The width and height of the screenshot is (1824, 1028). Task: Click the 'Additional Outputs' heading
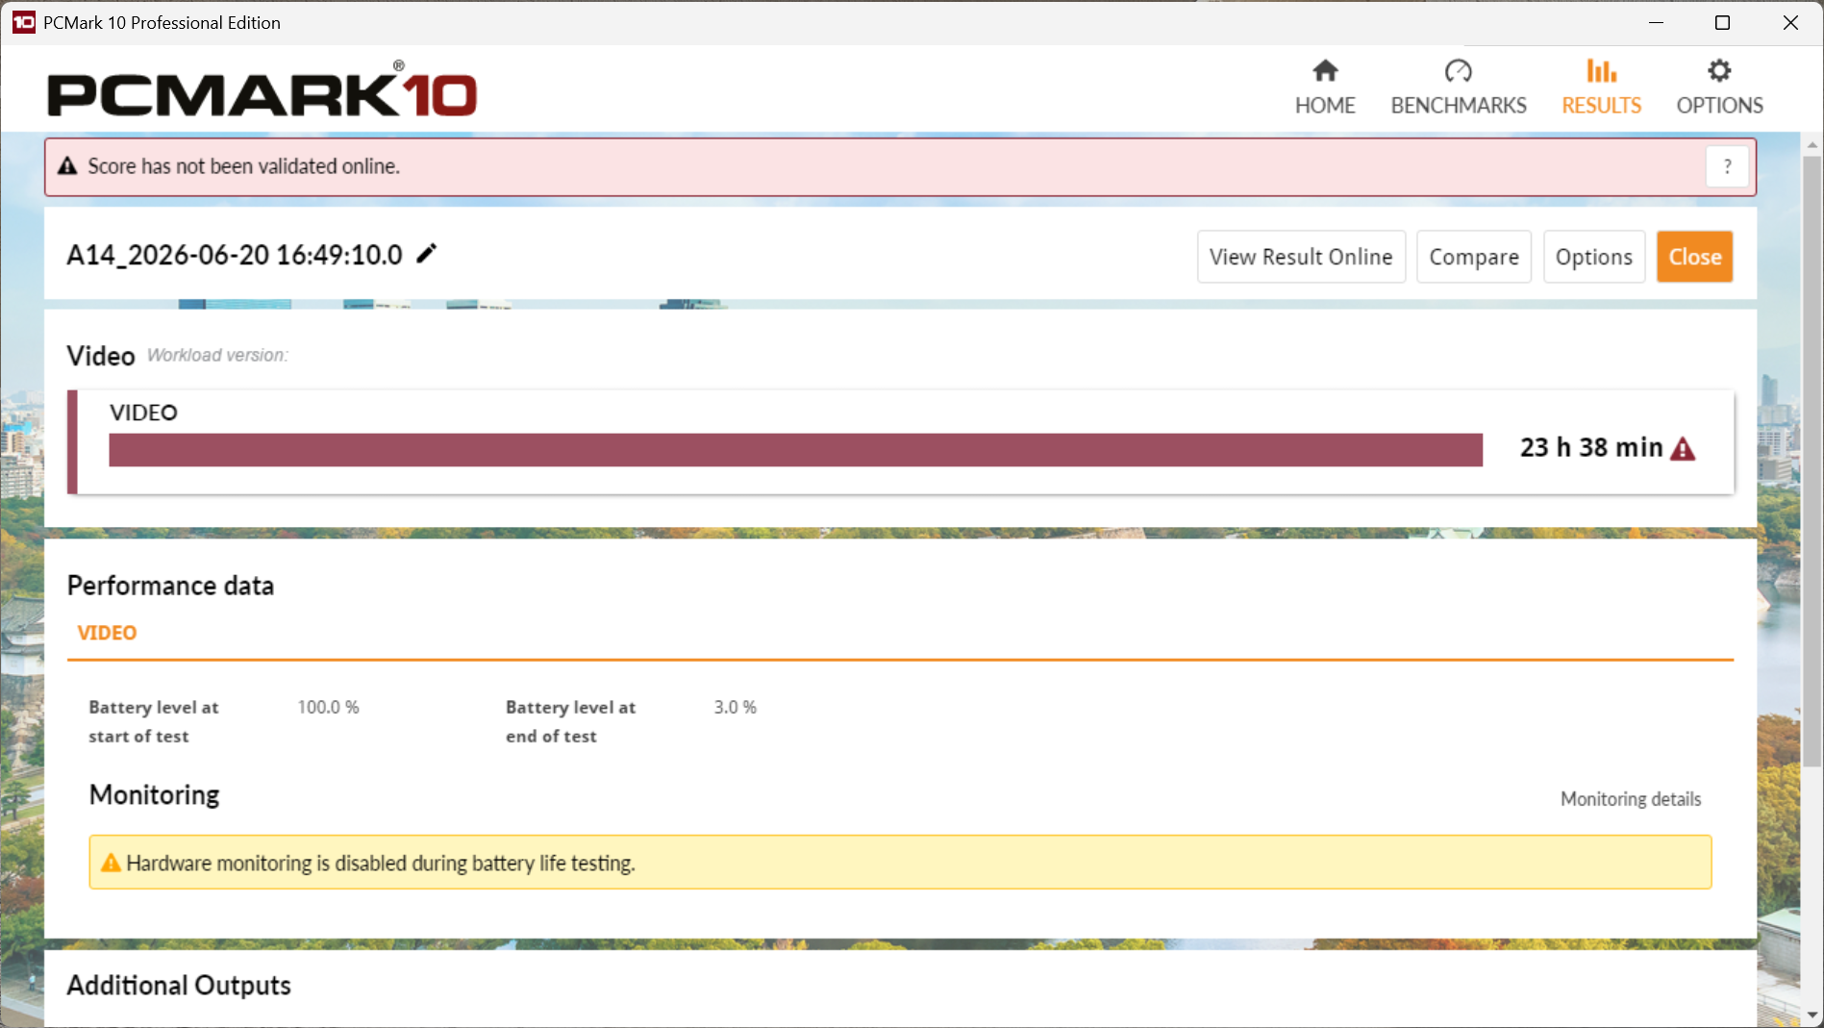click(x=179, y=986)
